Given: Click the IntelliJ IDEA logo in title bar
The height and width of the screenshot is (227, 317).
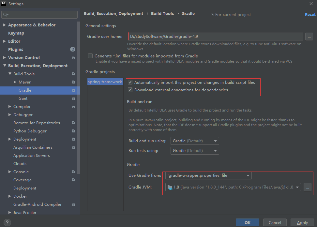Looking at the screenshot, I should (4, 4).
